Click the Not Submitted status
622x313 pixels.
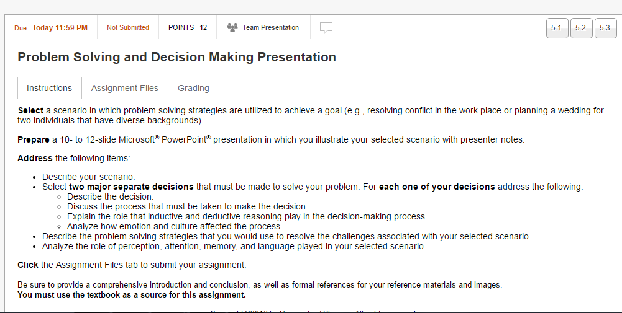(128, 27)
